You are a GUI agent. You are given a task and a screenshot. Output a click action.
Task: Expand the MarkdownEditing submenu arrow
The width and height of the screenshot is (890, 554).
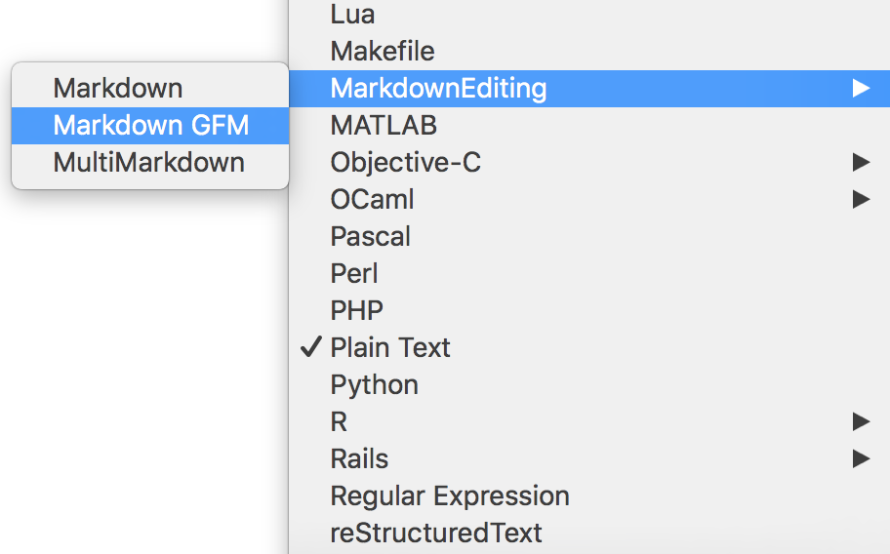click(x=860, y=88)
